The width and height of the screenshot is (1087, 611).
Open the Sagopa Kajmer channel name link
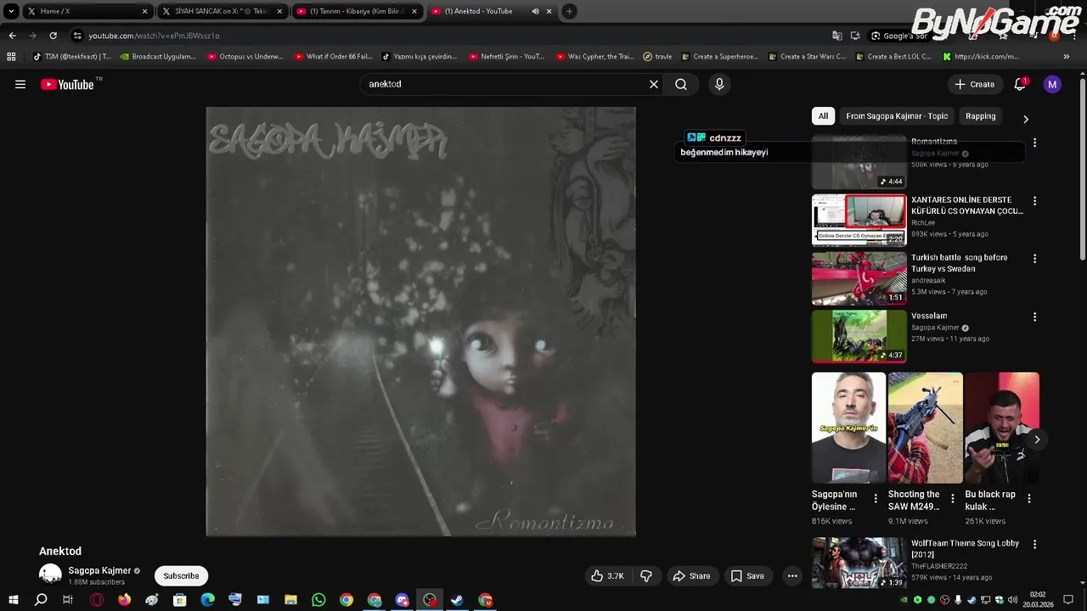tap(99, 570)
